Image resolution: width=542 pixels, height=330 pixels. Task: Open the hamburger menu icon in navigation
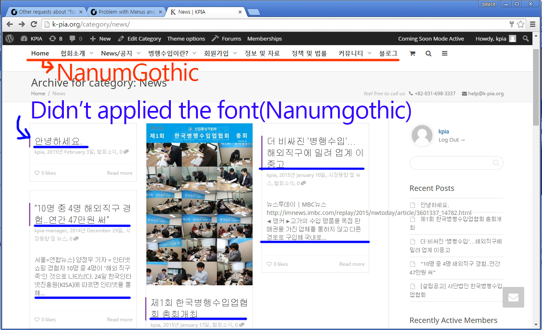[x=445, y=53]
